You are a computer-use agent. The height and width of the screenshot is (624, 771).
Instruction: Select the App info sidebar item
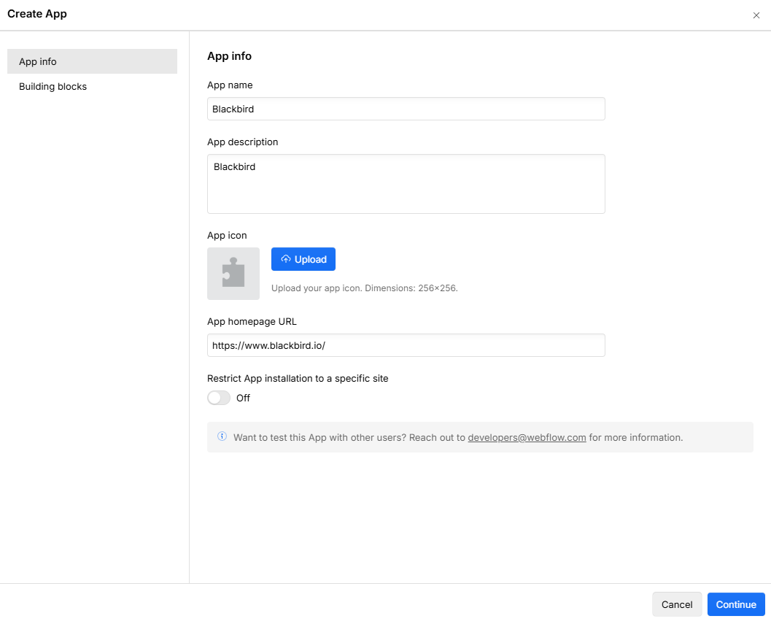(92, 61)
